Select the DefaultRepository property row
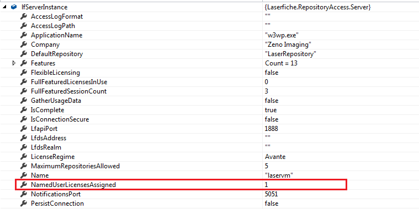This screenshot has width=419, height=209. click(x=210, y=54)
